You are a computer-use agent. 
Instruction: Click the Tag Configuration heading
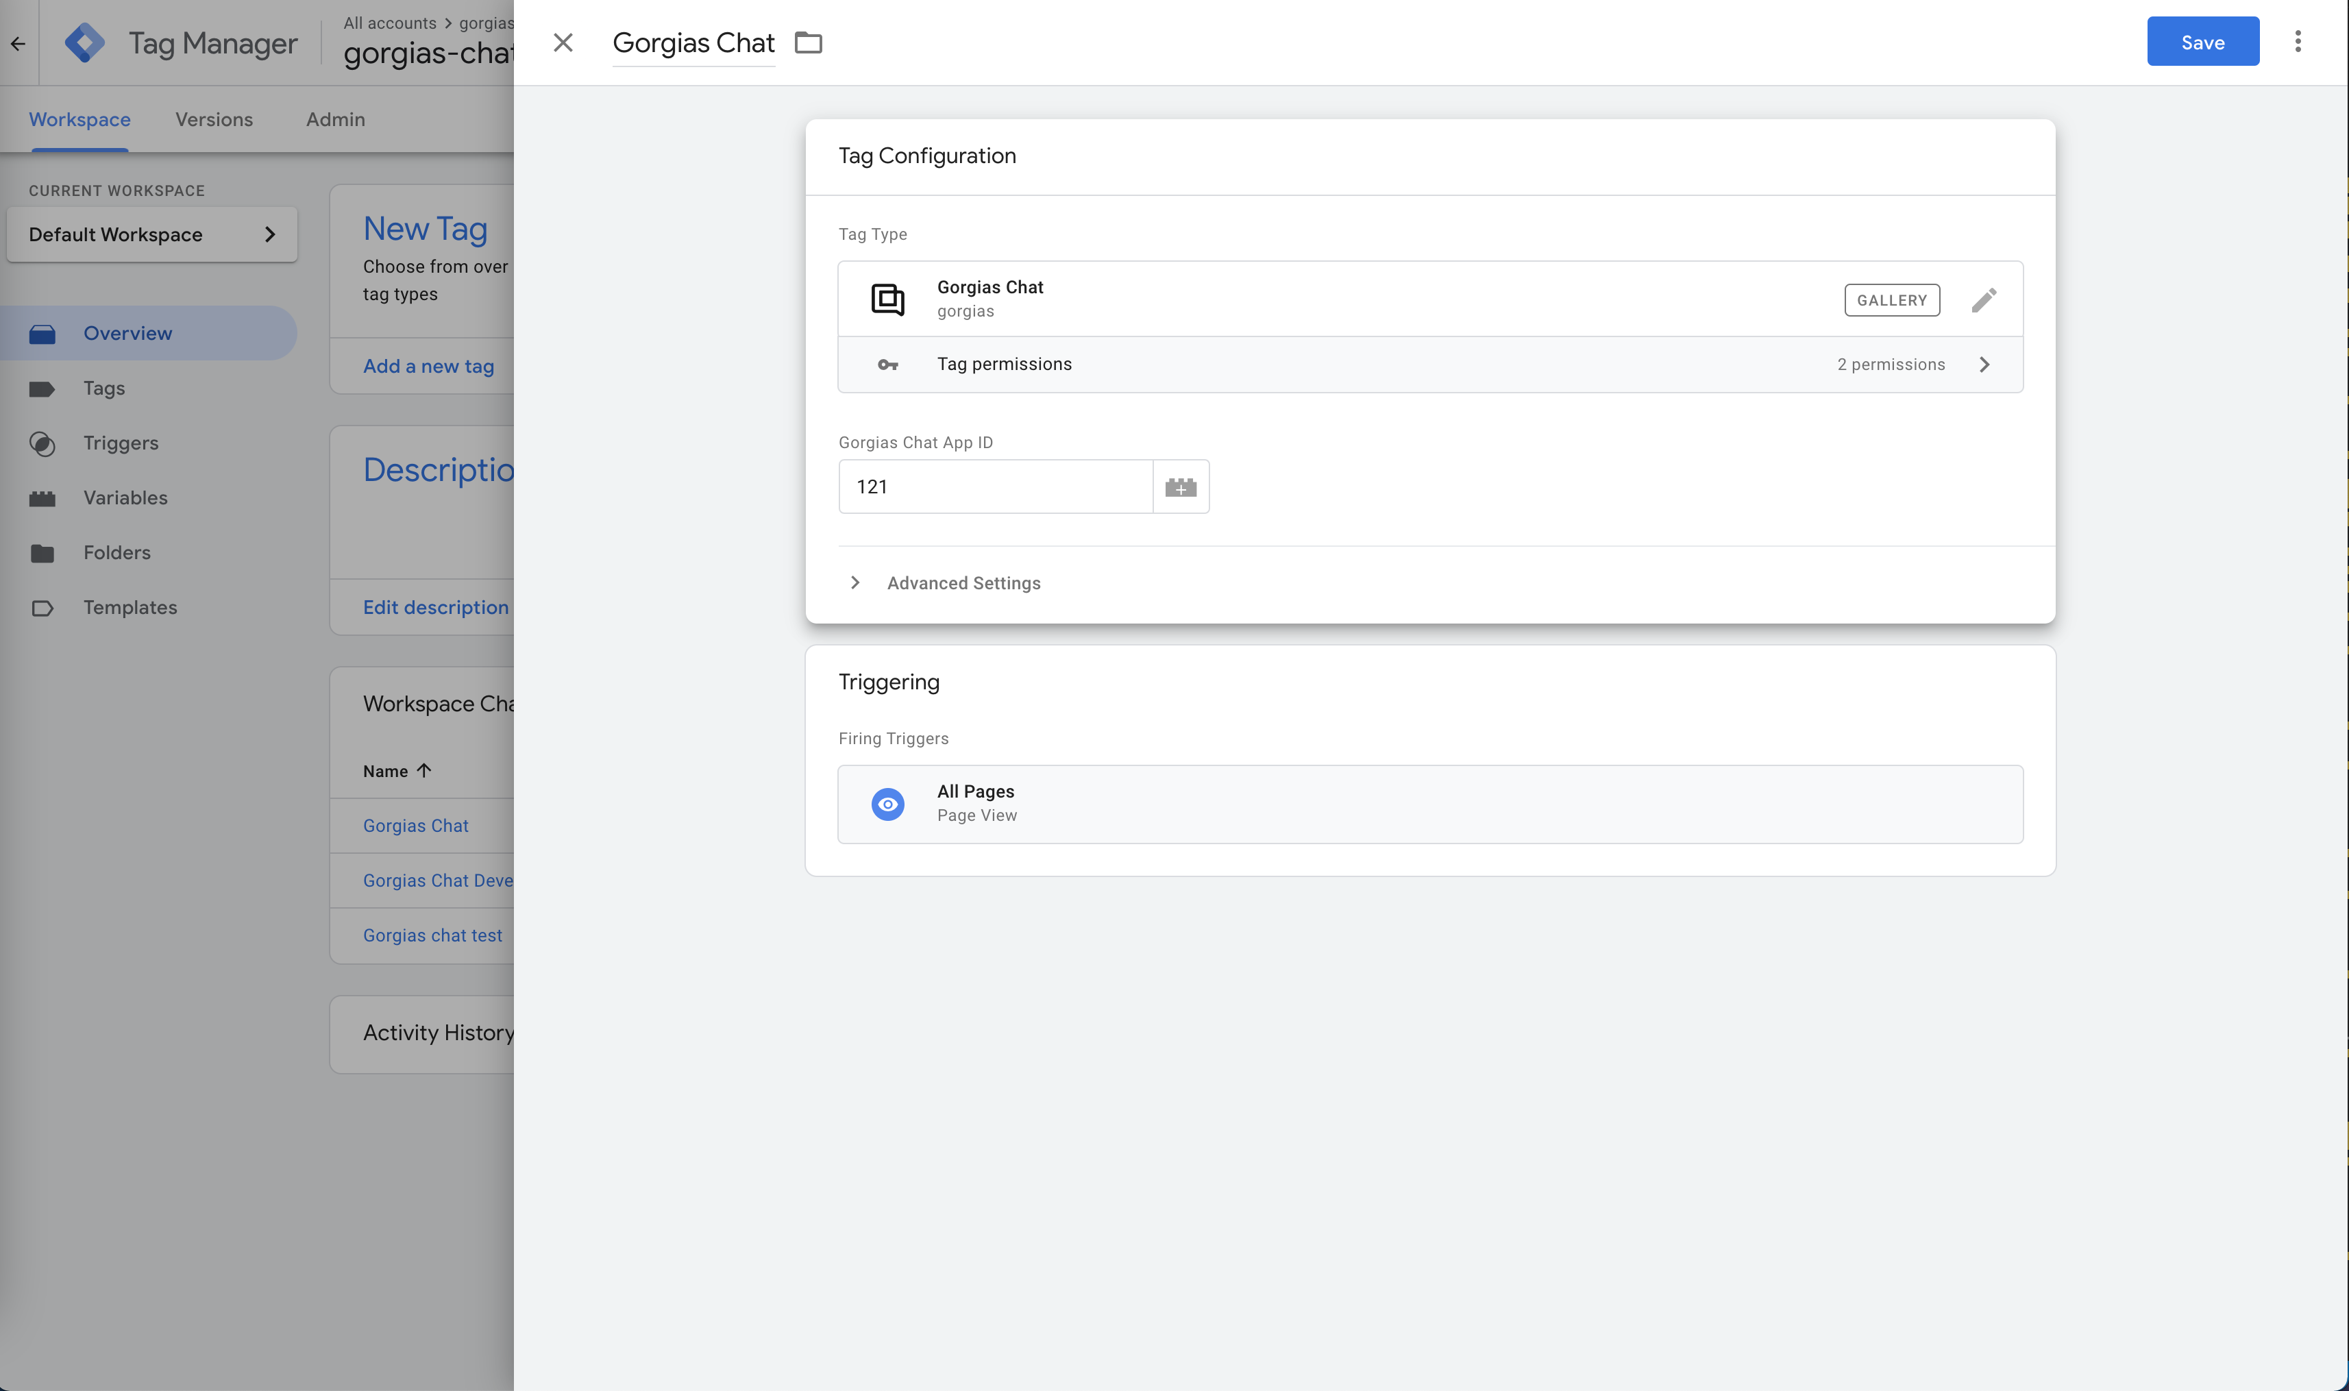click(x=926, y=156)
